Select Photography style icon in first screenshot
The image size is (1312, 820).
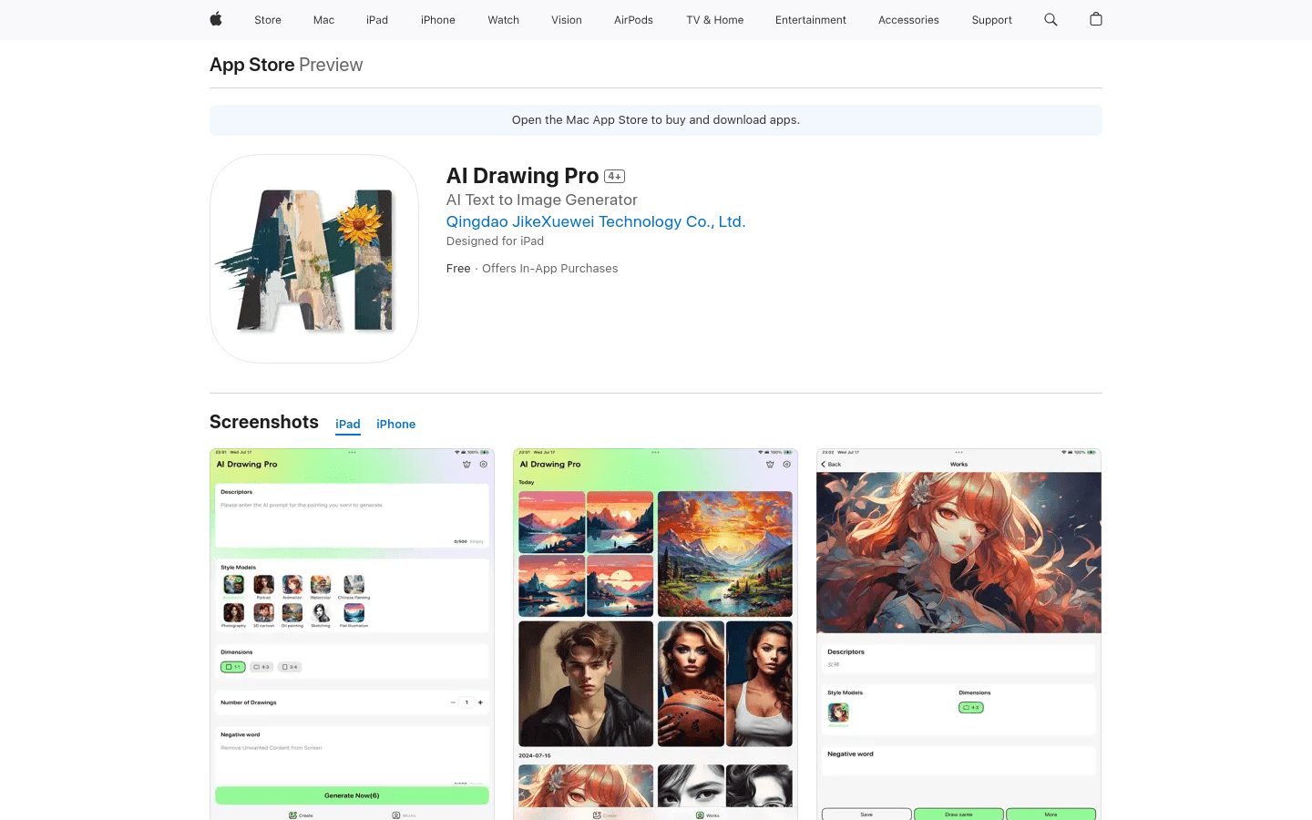[x=234, y=613]
